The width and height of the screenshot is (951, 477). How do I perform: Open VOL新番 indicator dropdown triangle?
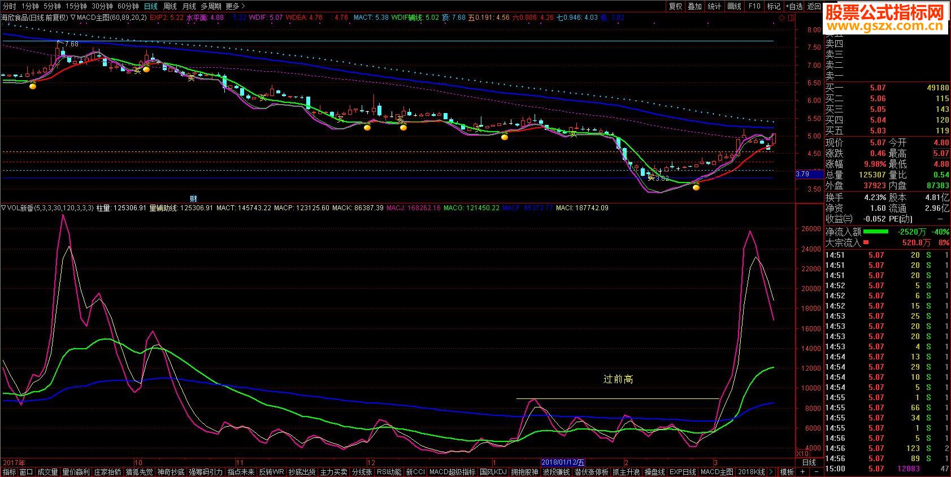click(3, 208)
